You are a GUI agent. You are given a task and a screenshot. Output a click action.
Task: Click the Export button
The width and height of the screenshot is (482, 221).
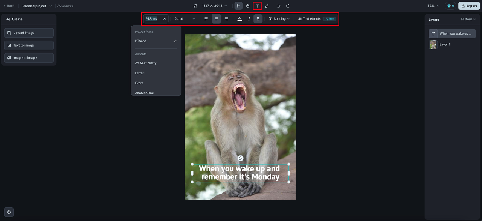(x=469, y=6)
